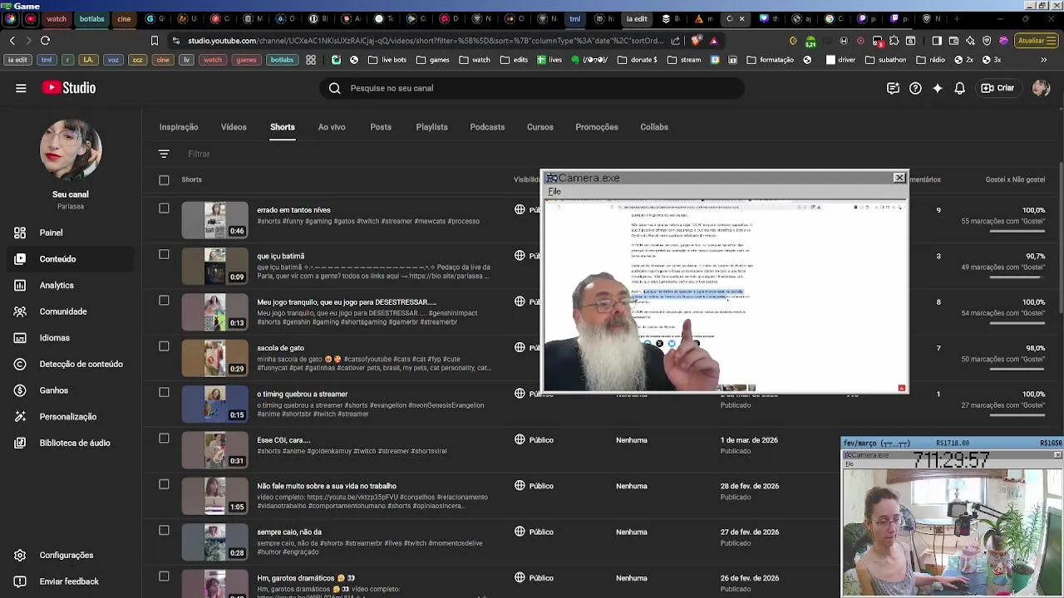Open the YouTube Studio hamburger menu
Image resolution: width=1064 pixels, height=598 pixels.
(x=21, y=88)
